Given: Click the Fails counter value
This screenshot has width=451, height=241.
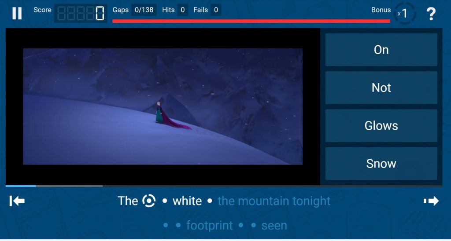Looking at the screenshot, I should [x=216, y=10].
